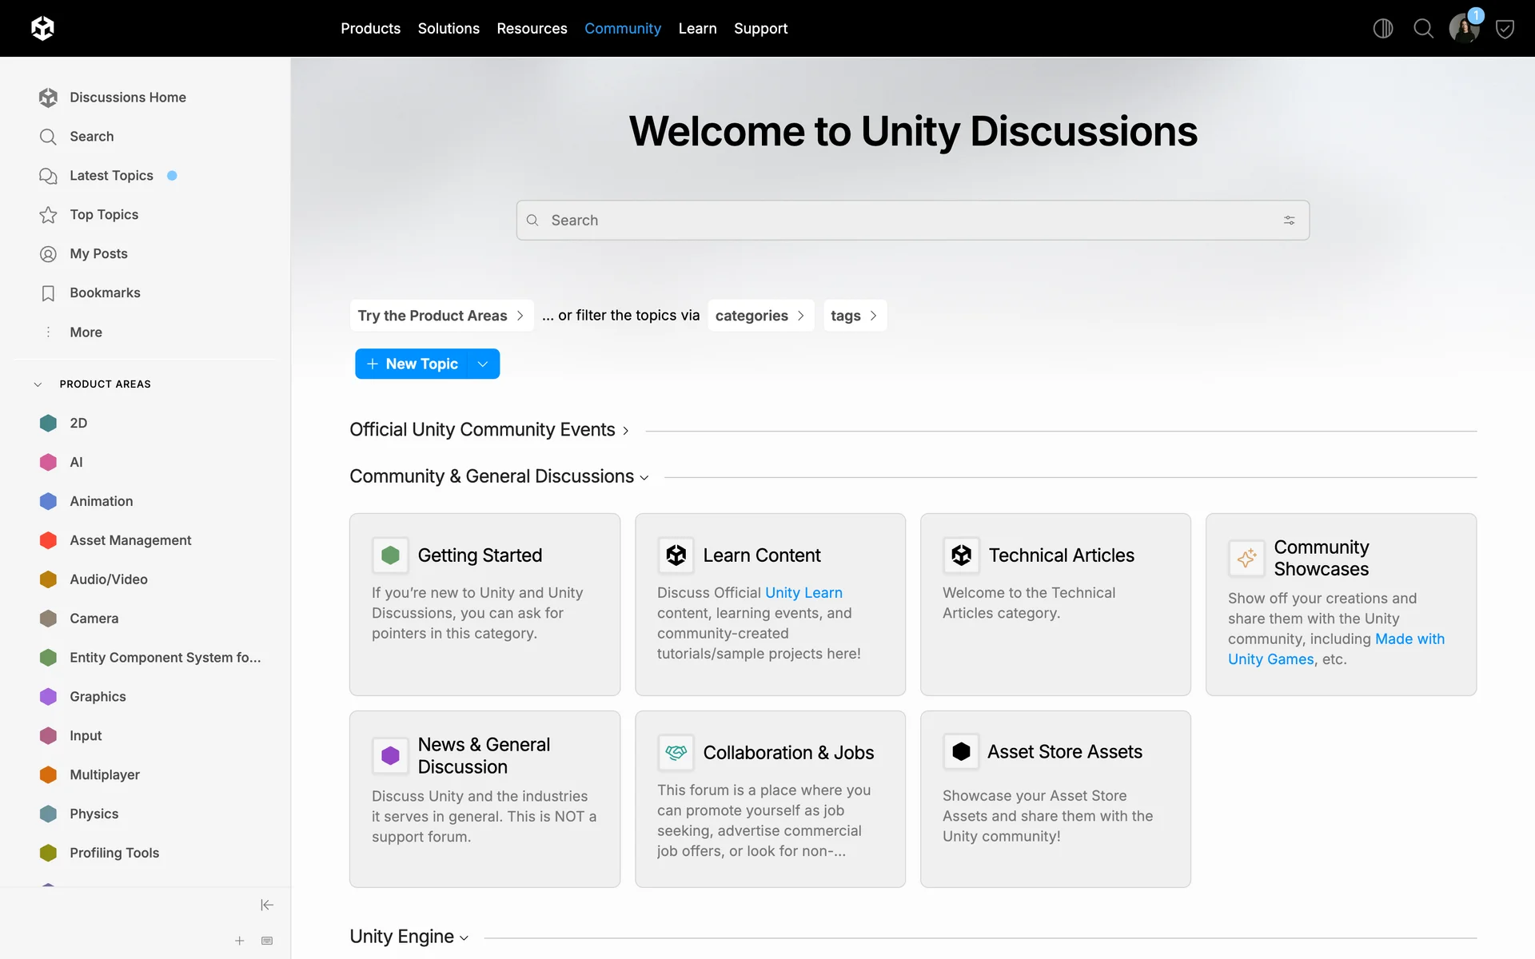Click the New Topic button
This screenshot has height=959, width=1535.
tap(413, 364)
